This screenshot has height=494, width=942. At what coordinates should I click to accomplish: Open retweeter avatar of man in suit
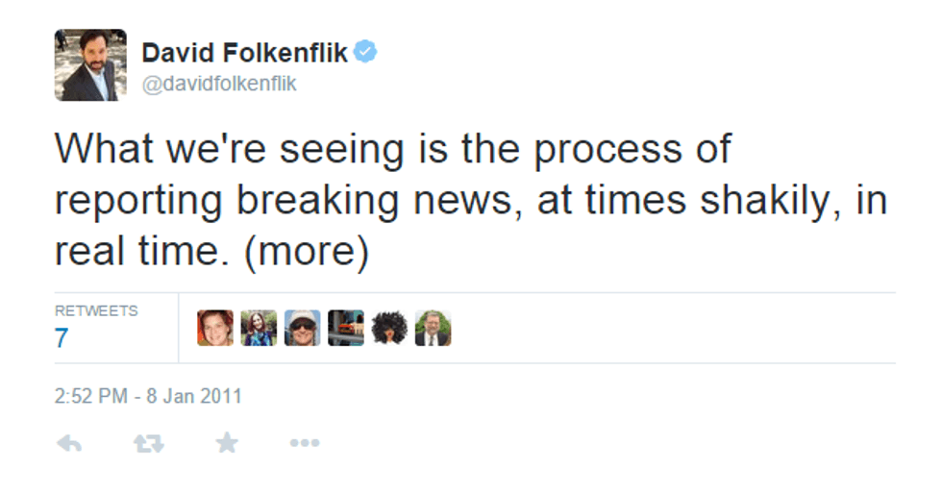(x=433, y=328)
